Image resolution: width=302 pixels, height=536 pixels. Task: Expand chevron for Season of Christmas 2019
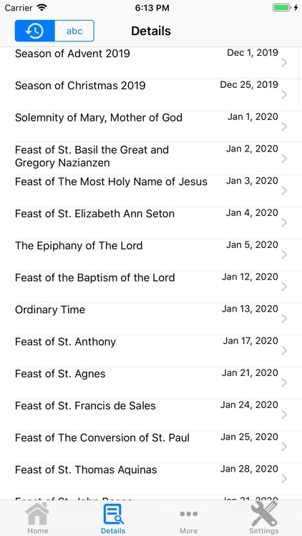284,94
